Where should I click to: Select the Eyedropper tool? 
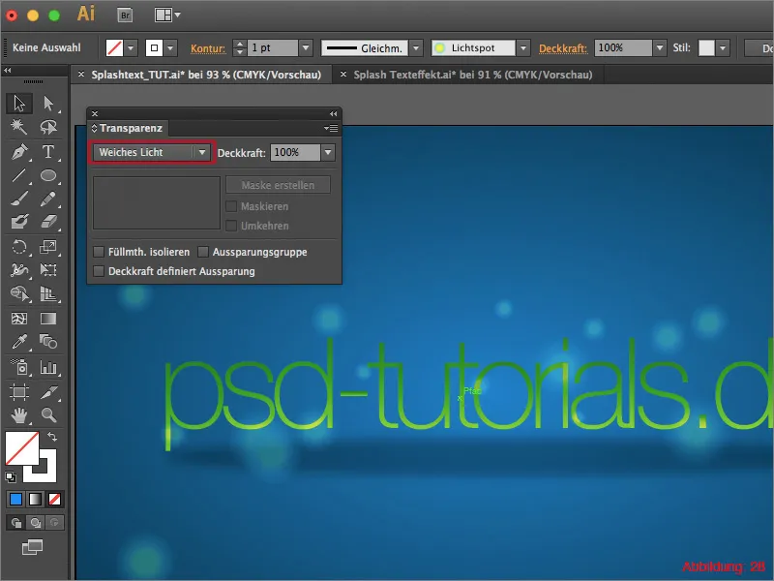(19, 342)
